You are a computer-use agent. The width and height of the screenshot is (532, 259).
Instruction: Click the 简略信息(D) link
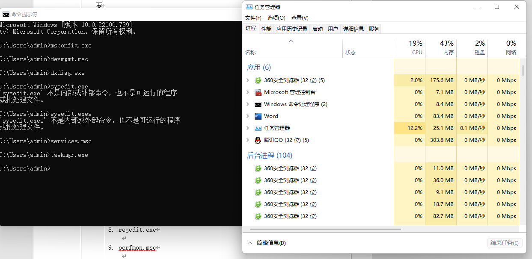point(271,243)
